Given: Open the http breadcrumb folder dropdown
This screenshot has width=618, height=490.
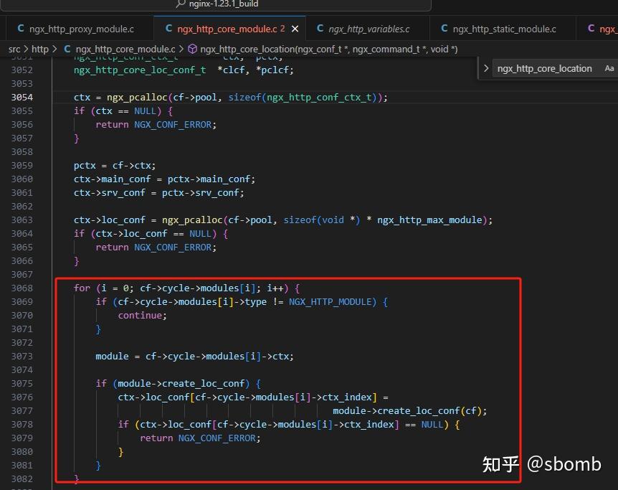Looking at the screenshot, I should point(40,49).
